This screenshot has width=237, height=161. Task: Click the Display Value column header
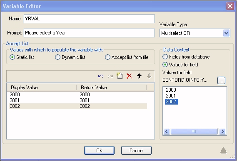click(42, 88)
